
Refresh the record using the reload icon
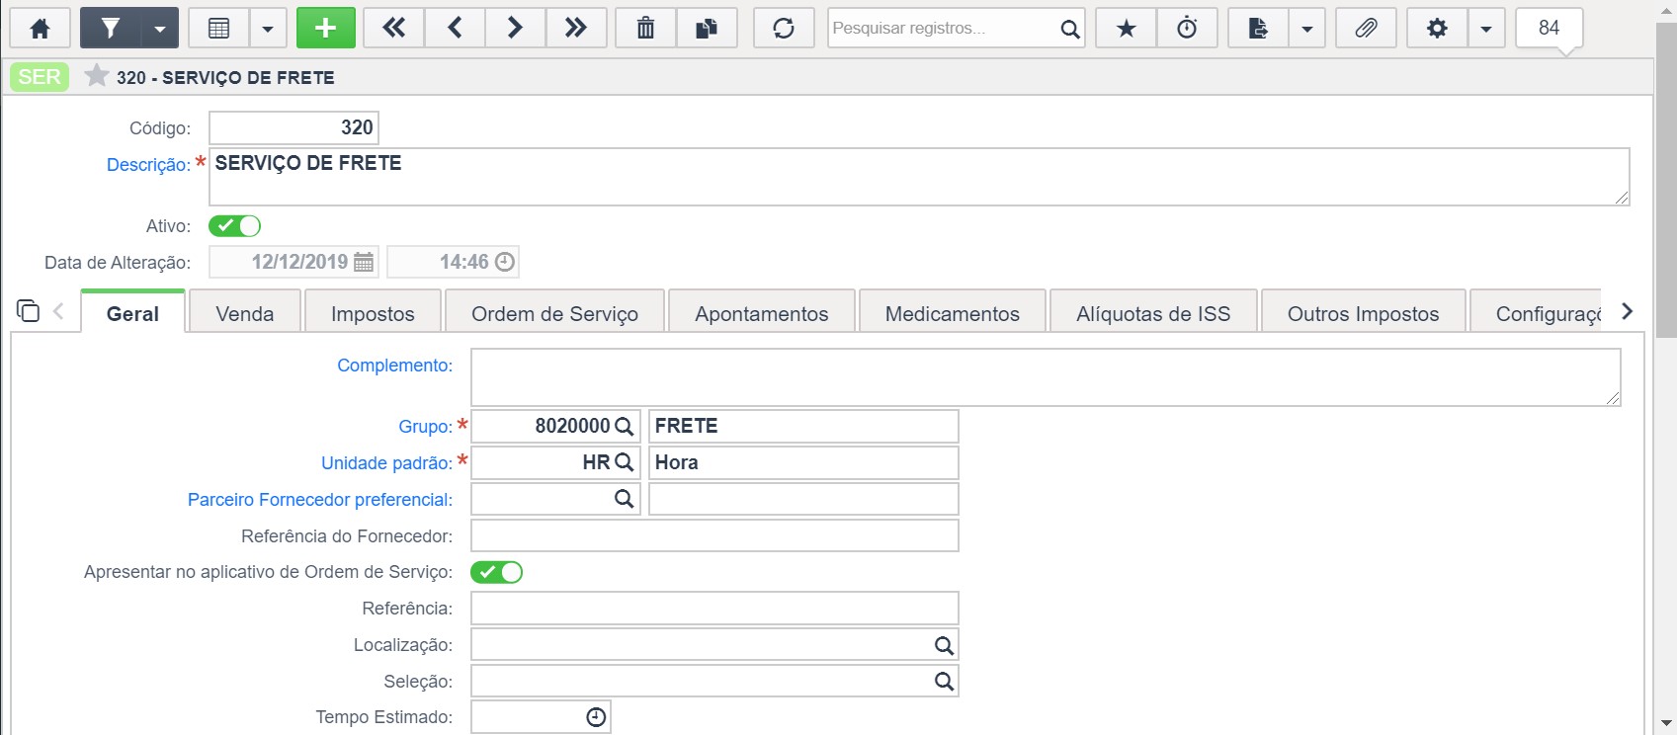click(784, 29)
